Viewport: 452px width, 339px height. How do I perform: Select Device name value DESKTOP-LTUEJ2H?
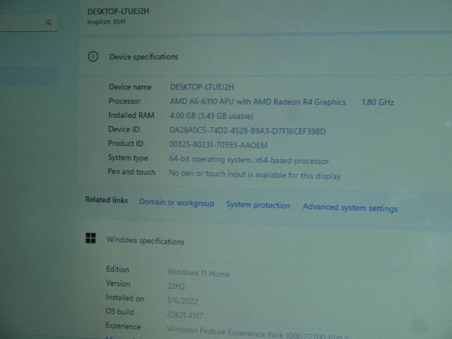pyautogui.click(x=202, y=87)
